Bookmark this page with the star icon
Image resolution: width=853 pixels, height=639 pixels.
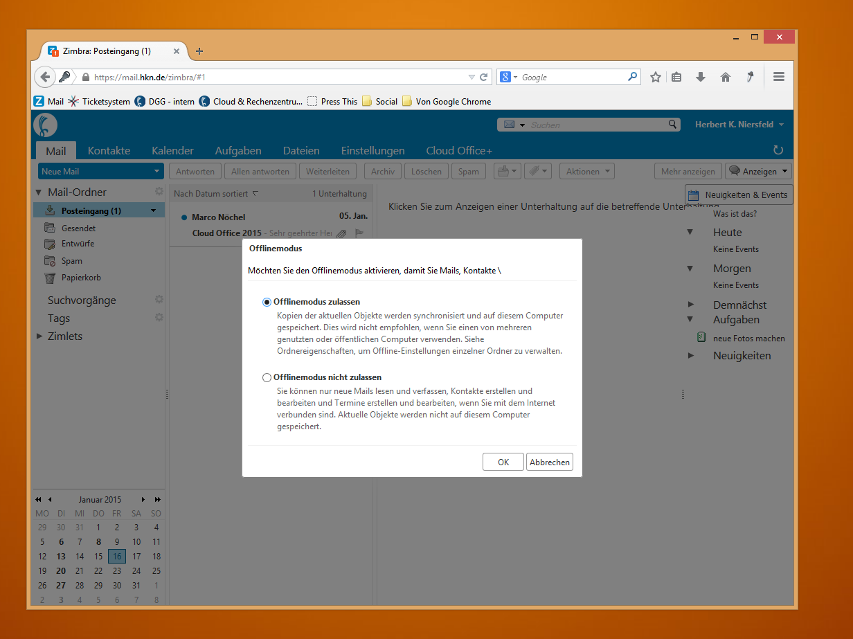coord(656,78)
